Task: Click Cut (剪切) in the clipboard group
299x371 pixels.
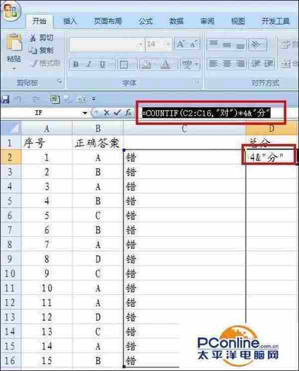Action: [41, 38]
